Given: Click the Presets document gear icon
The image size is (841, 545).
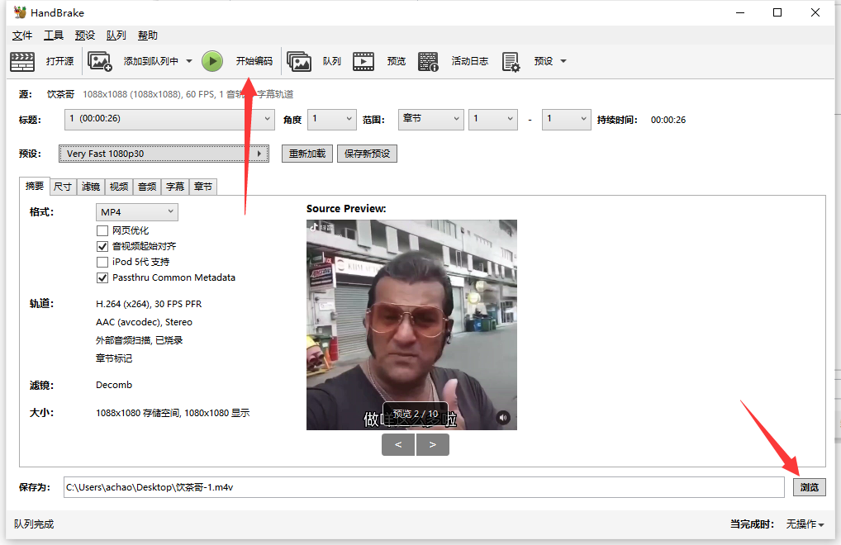Looking at the screenshot, I should coord(511,61).
